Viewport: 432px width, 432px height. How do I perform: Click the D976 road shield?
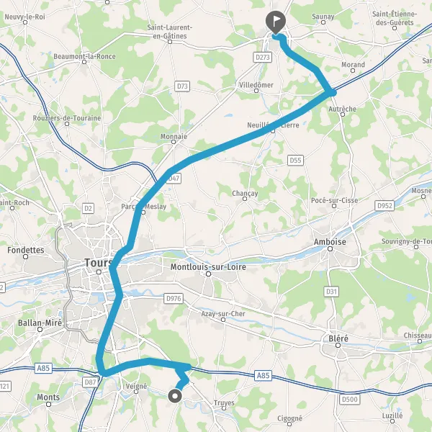174,298
